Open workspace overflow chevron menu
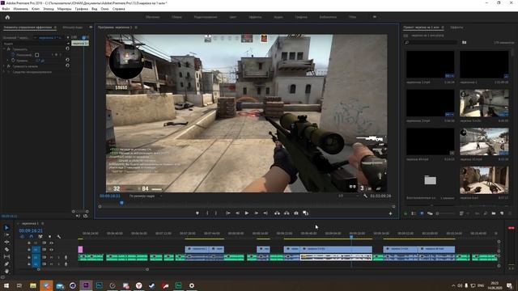Viewport: 518px width, 291px height. click(375, 17)
